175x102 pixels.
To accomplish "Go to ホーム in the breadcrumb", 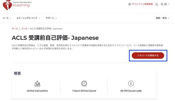I will 15,29.
